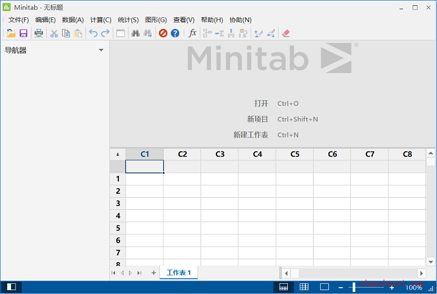Click the brush icon with up arrow
437x294 pixels.
coord(258,33)
